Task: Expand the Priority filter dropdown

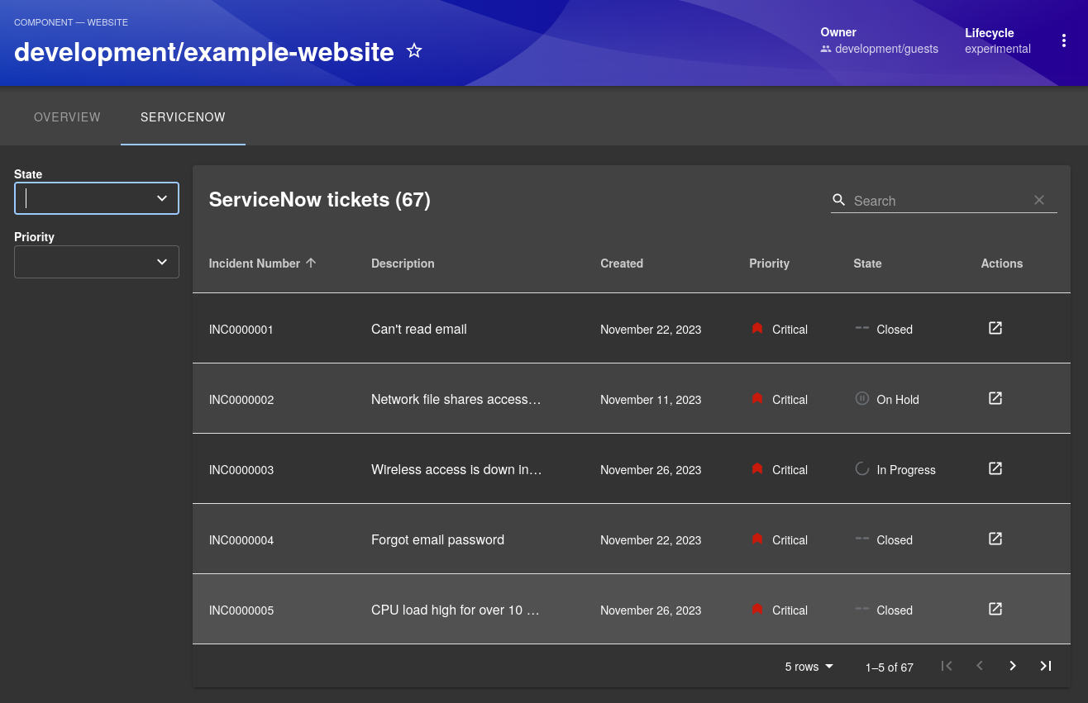Action: (x=162, y=262)
